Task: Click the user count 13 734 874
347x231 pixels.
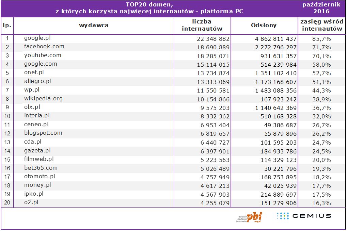Action: click(213, 73)
